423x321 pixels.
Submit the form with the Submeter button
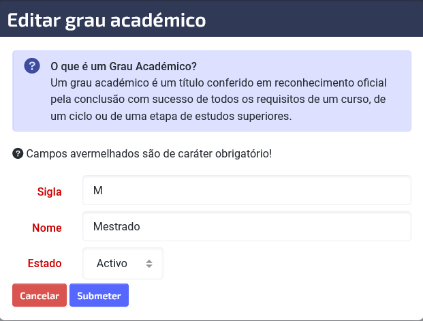coord(99,295)
